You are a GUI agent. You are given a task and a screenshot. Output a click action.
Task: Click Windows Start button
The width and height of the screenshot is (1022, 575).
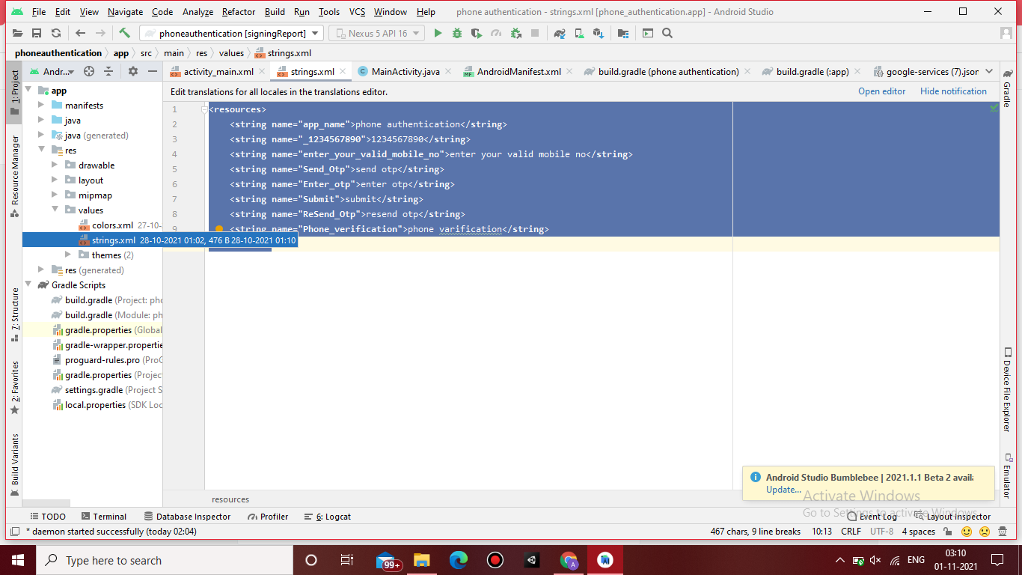click(18, 560)
